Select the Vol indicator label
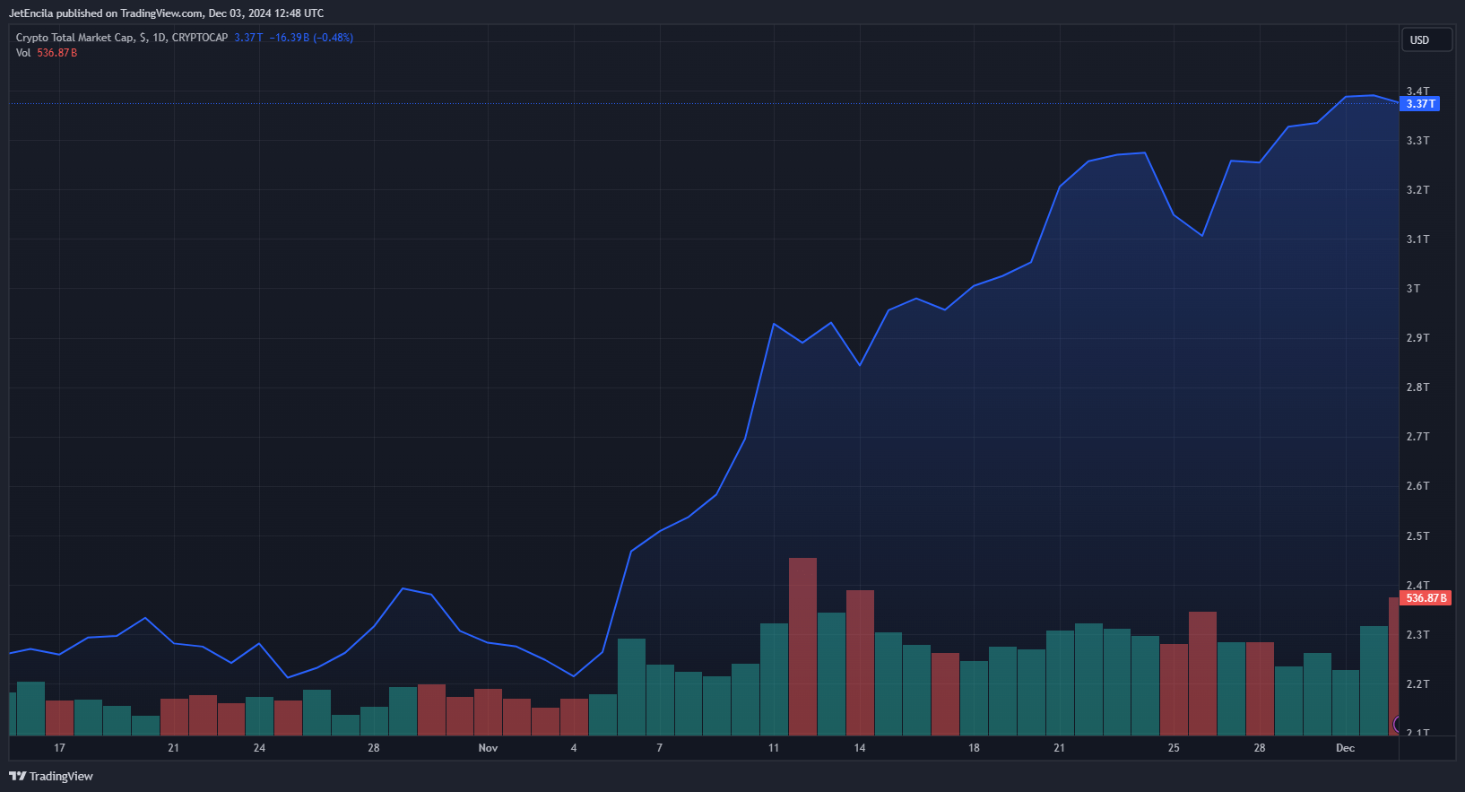This screenshot has width=1465, height=792. (23, 53)
